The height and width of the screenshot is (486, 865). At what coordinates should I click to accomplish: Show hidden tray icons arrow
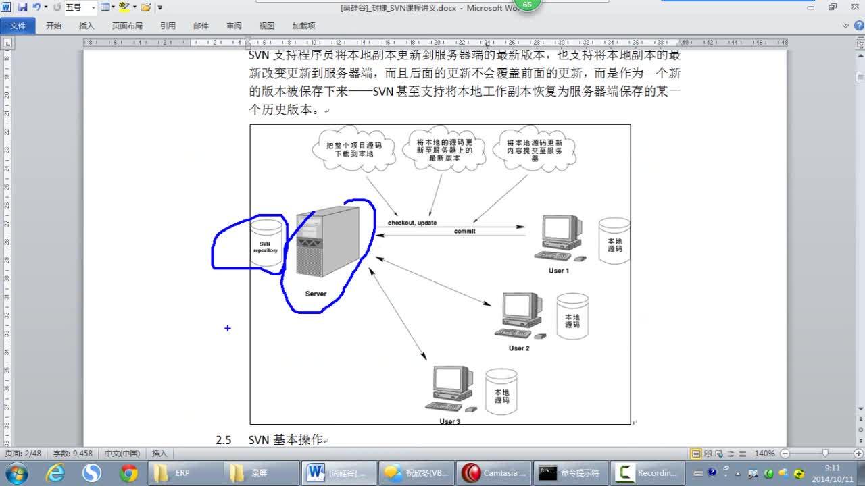tap(738, 473)
